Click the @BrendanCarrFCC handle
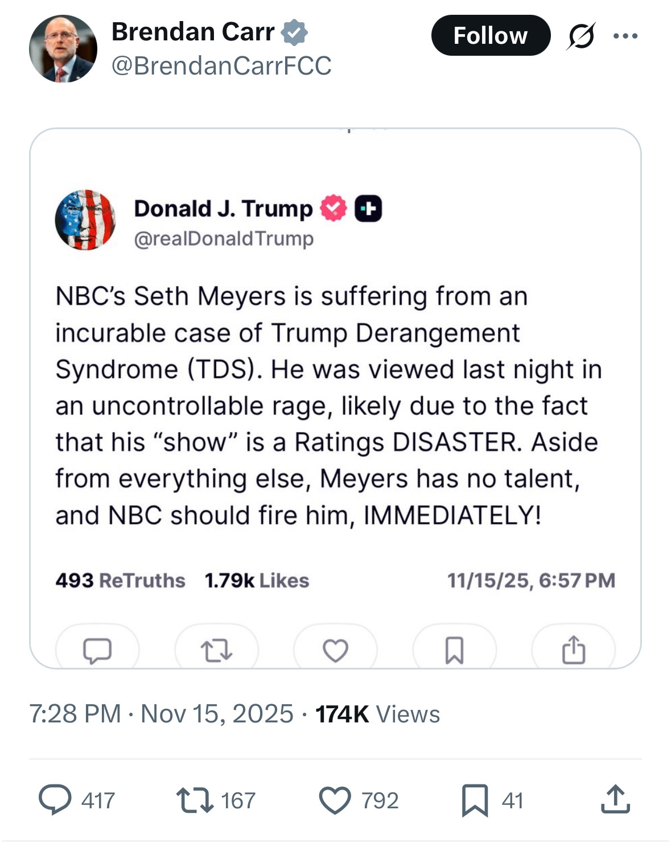The width and height of the screenshot is (671, 843). click(221, 65)
